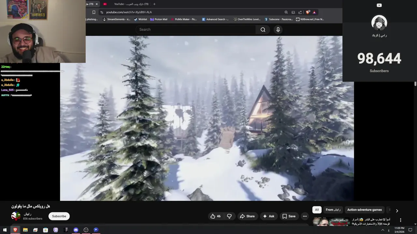Click the subscriber counter channel avatar
Screen dimensions: 417x234
tap(379, 23)
